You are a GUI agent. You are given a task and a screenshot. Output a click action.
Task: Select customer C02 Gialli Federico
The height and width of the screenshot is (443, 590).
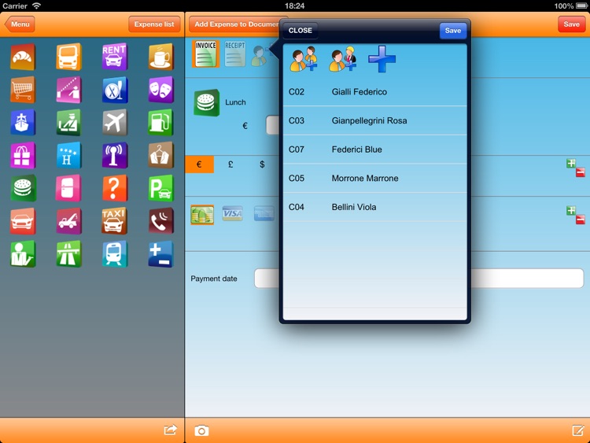[374, 92]
